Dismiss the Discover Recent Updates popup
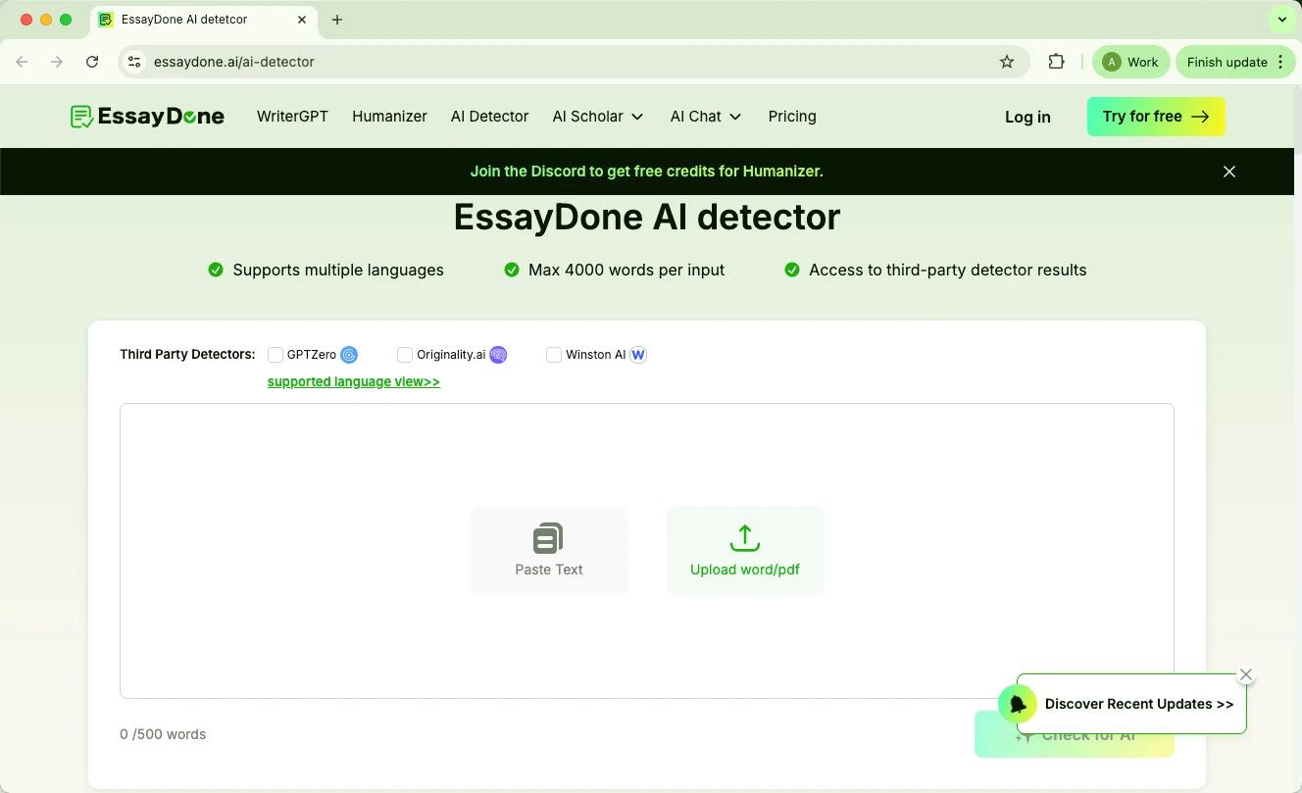 coord(1246,674)
